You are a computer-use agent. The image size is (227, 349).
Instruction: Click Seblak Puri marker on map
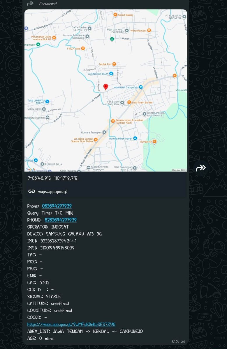pos(114,64)
